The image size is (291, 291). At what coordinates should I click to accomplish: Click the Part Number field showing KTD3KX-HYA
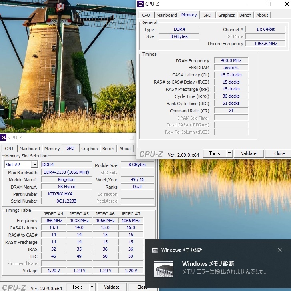point(66,194)
